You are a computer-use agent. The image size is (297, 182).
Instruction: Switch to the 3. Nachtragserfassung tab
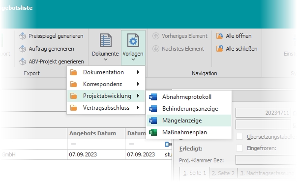pyautogui.click(x=267, y=173)
